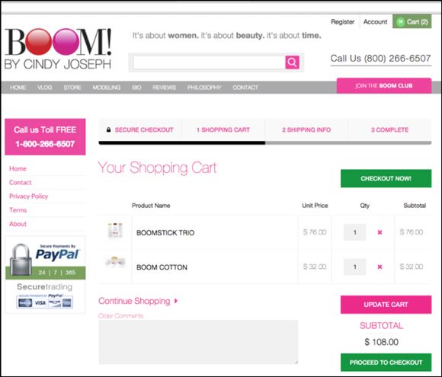Viewport: 442px width, 377px height.
Task: Click the Boom Cotton product thumbnail
Action: tap(115, 262)
